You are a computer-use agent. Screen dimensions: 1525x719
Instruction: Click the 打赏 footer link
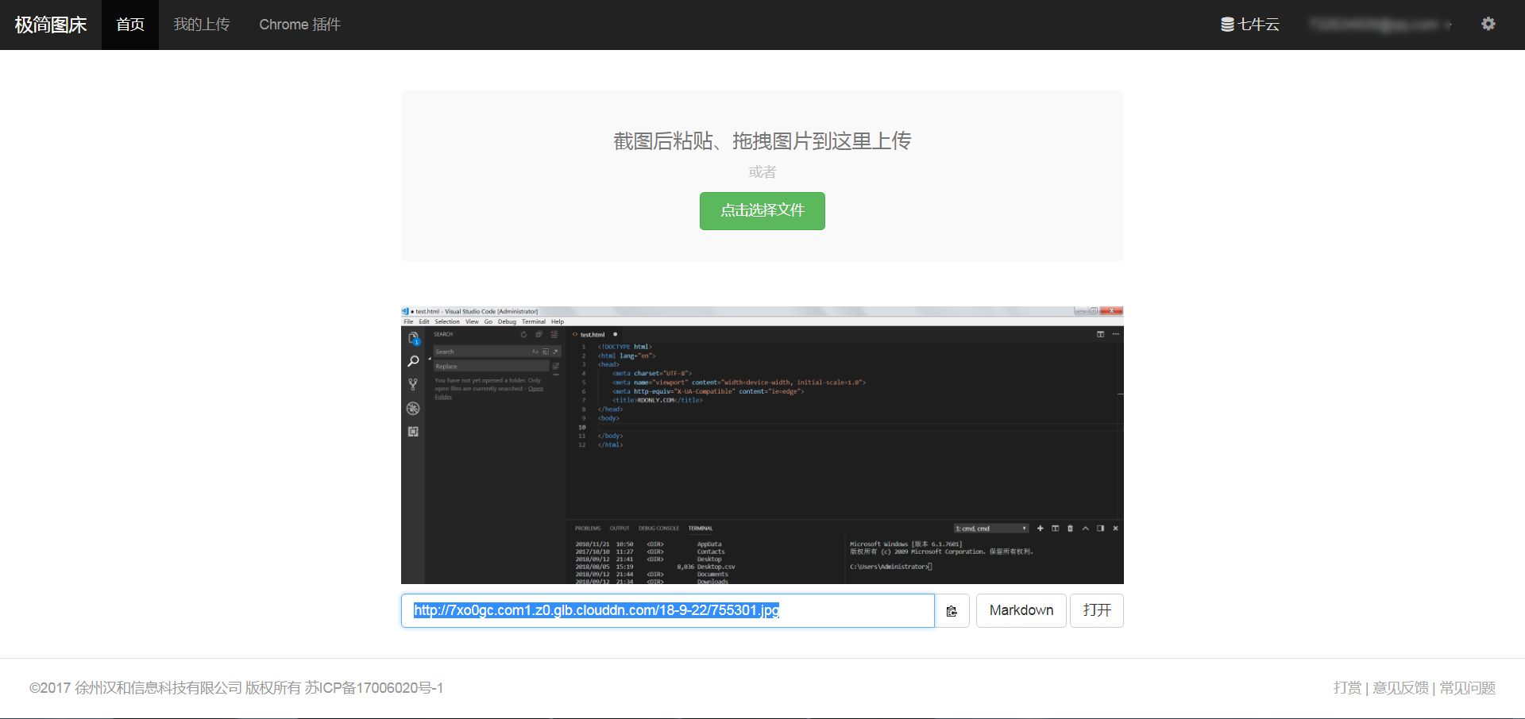click(x=1347, y=688)
